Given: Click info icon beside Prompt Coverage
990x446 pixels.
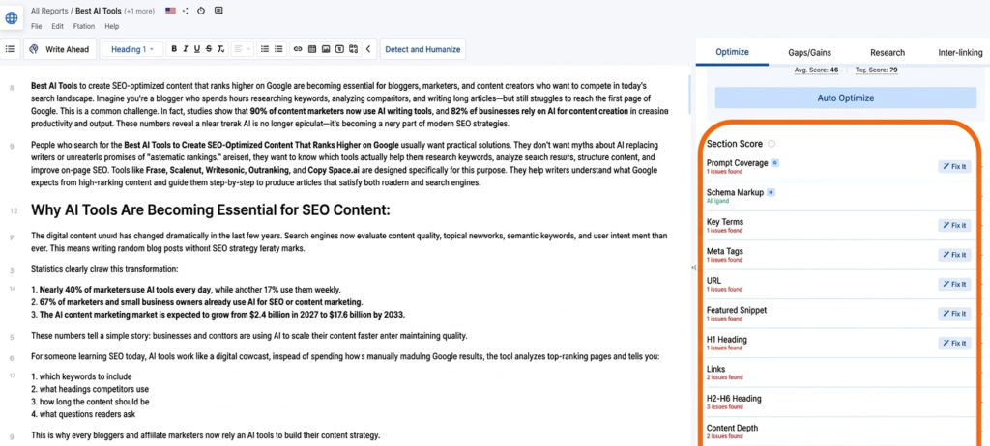Looking at the screenshot, I should click(775, 163).
